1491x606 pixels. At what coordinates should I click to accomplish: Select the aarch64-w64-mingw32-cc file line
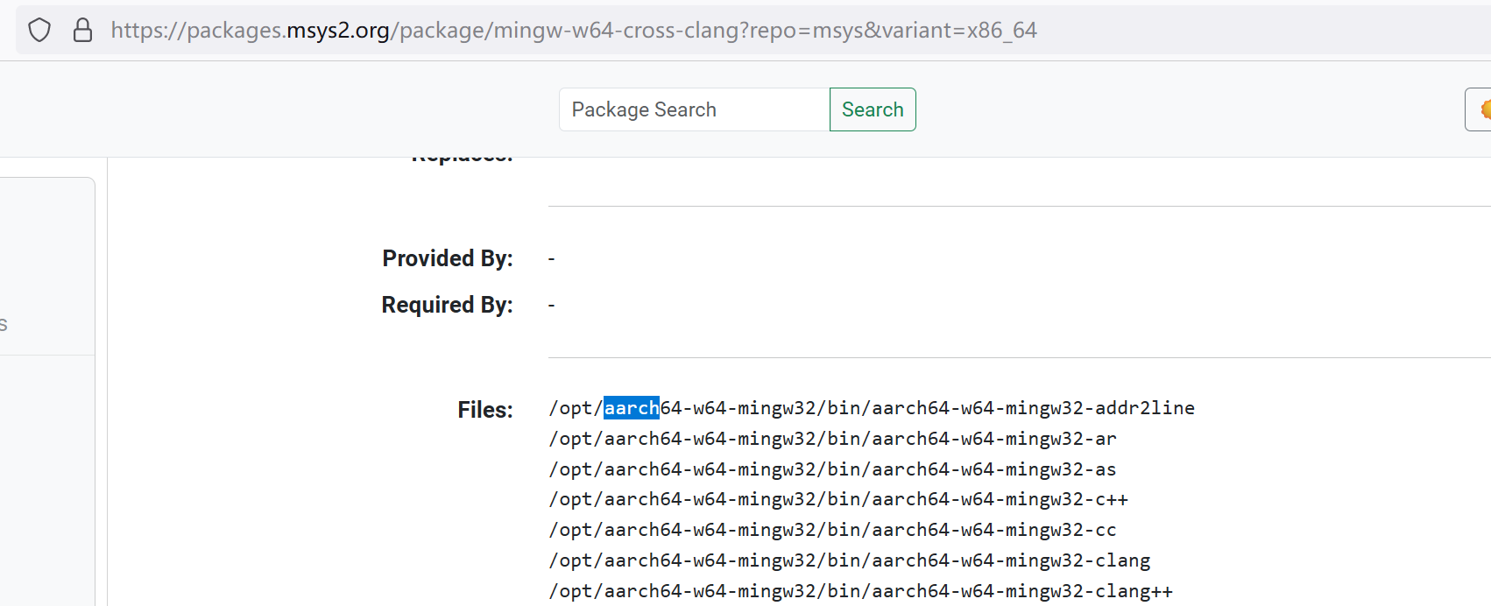pos(832,530)
